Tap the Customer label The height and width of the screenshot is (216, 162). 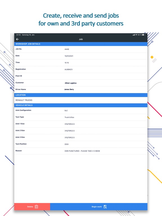click(x=20, y=83)
